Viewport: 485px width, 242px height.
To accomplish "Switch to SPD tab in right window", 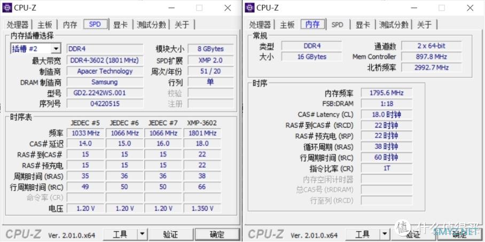I will 338,25.
